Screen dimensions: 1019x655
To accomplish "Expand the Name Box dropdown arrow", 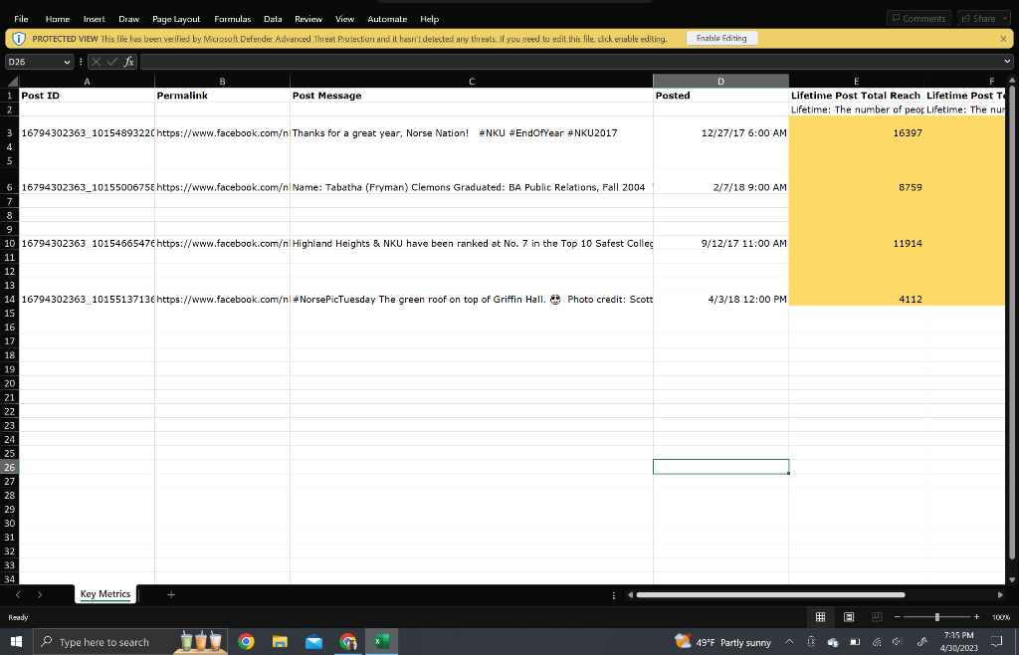I will (67, 62).
